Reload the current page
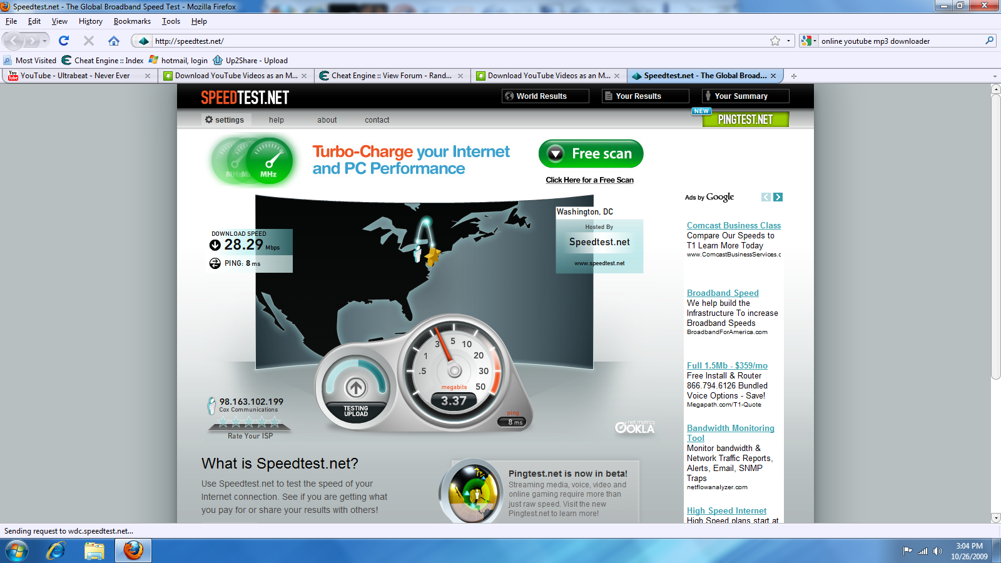This screenshot has height=563, width=1001. (x=64, y=41)
